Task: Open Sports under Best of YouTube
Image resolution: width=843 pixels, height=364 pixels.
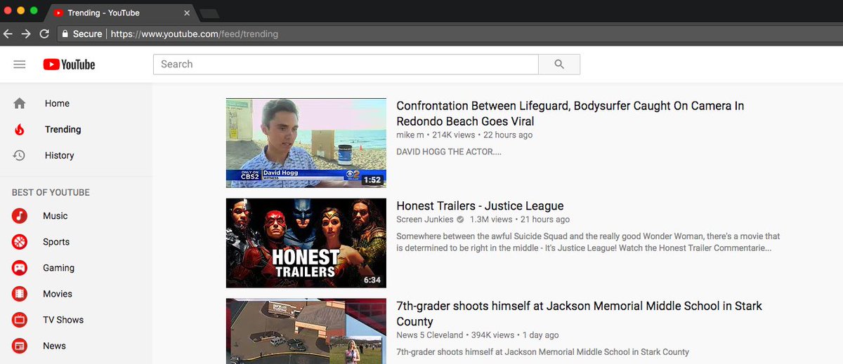Action: click(76, 242)
